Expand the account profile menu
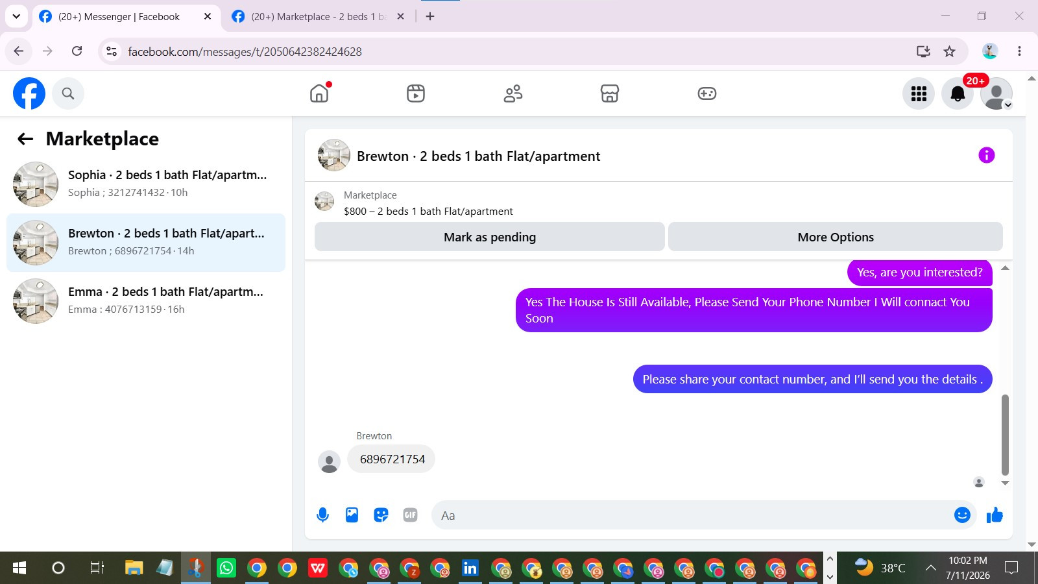This screenshot has height=584, width=1038. tap(996, 93)
